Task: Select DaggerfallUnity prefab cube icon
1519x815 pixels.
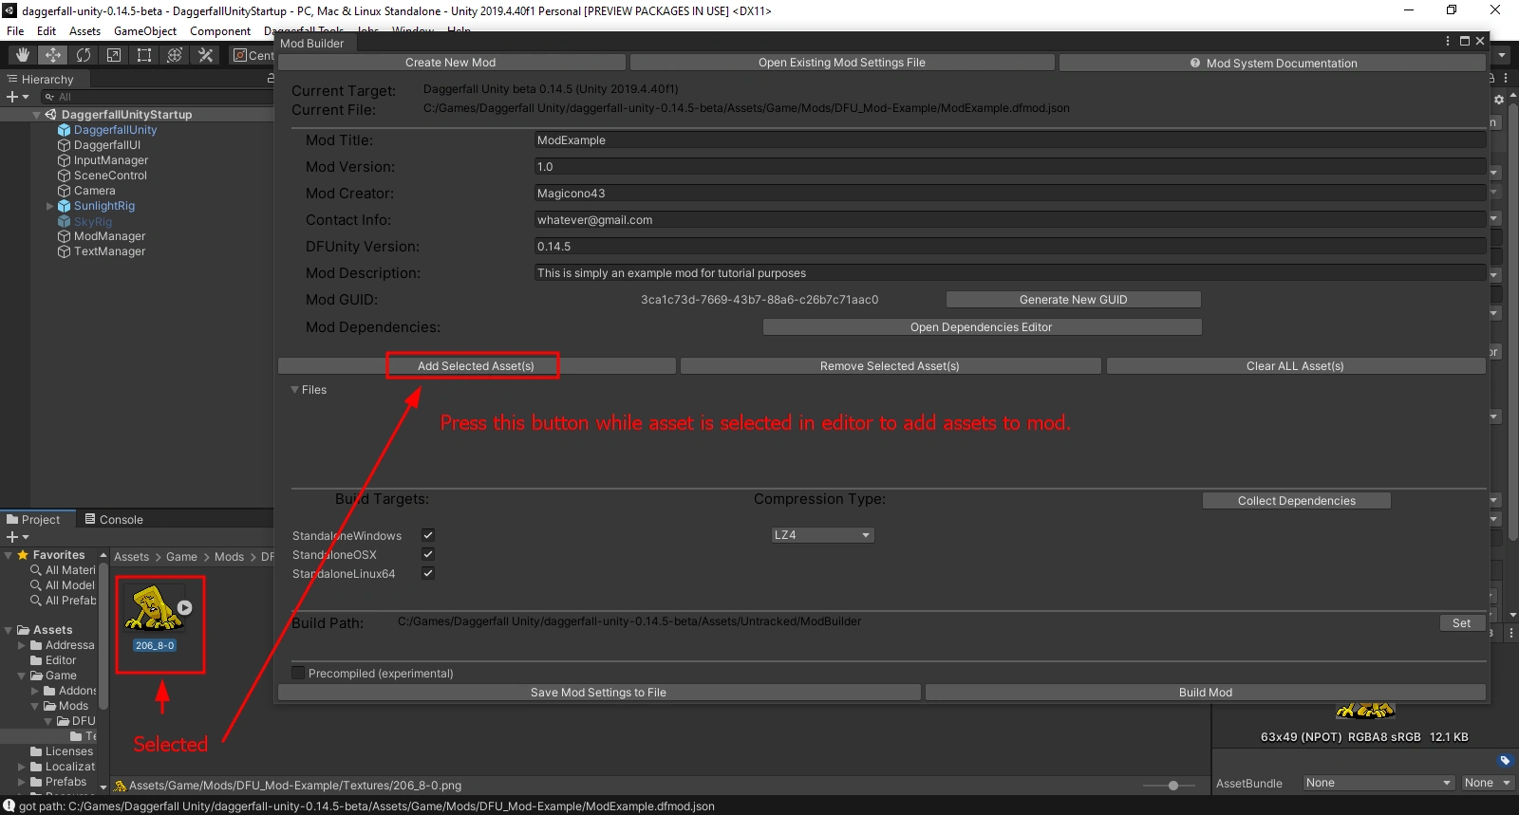Action: pyautogui.click(x=65, y=130)
